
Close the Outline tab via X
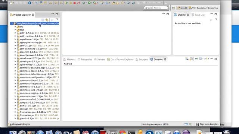tap(188, 15)
